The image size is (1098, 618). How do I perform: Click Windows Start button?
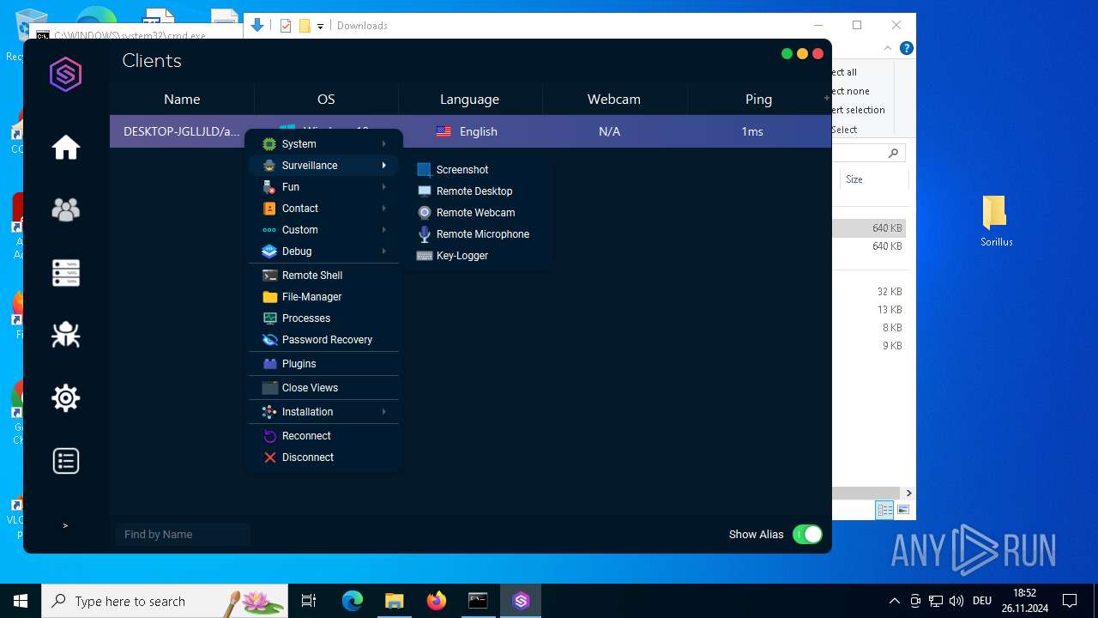point(21,601)
